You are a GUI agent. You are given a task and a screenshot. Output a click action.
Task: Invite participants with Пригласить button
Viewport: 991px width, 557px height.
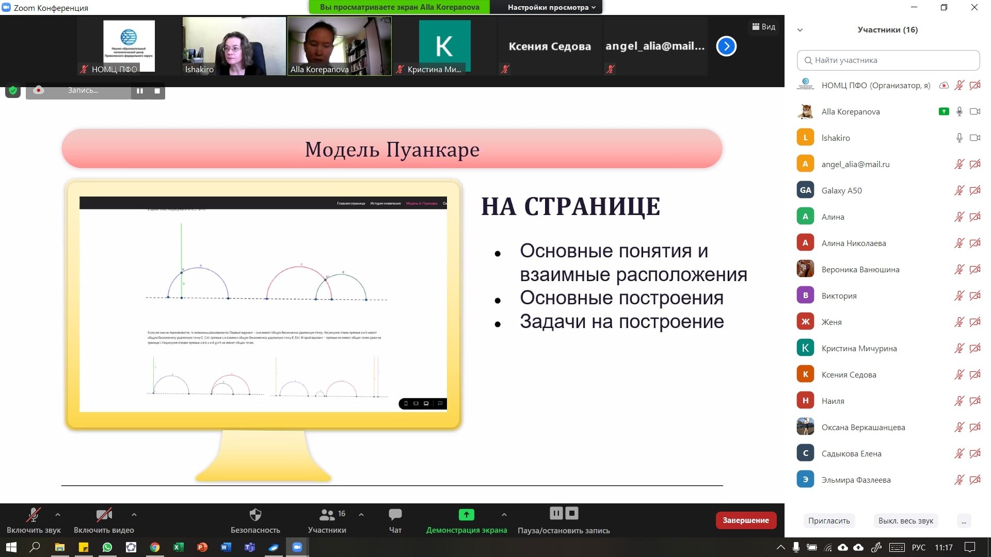tap(829, 520)
